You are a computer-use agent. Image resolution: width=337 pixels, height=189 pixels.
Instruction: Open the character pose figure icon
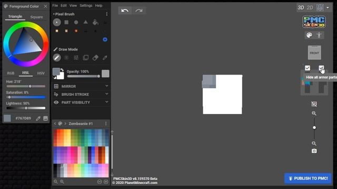pos(319,35)
